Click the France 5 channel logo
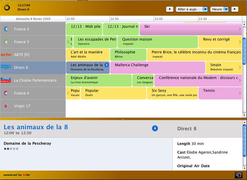 [x=6, y=42]
